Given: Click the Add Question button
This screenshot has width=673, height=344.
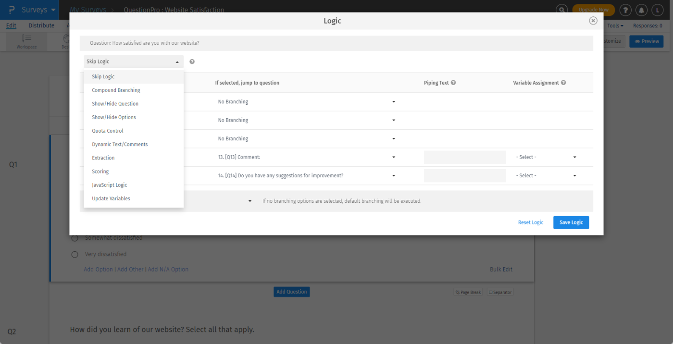Looking at the screenshot, I should 292,292.
